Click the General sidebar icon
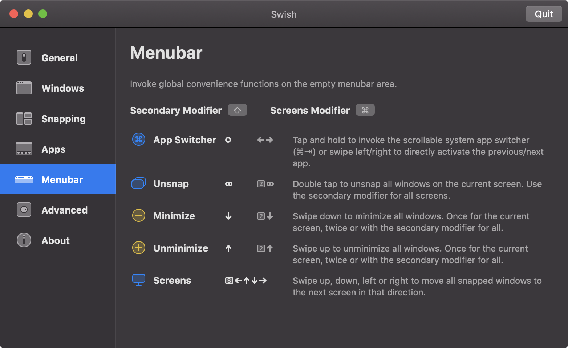Image resolution: width=568 pixels, height=348 pixels. click(24, 57)
